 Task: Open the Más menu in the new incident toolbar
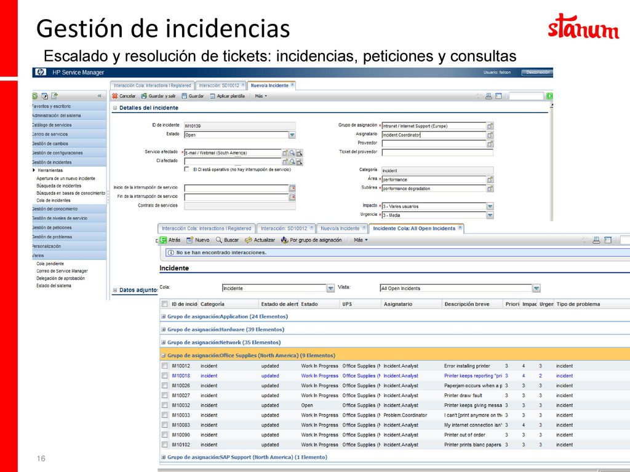[261, 96]
